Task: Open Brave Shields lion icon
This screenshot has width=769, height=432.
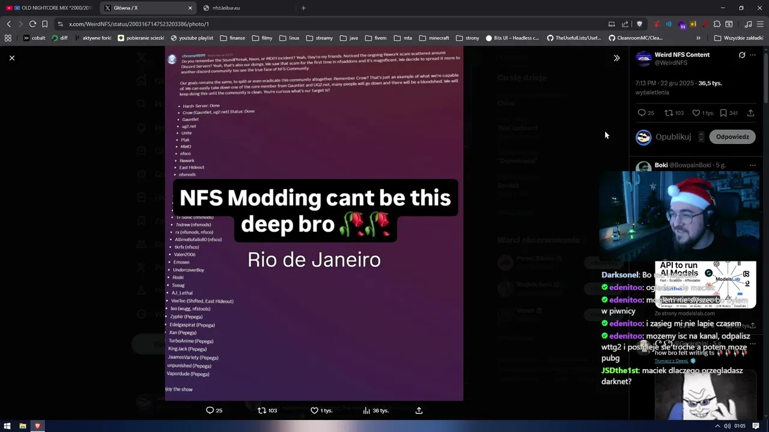Action: [639, 24]
